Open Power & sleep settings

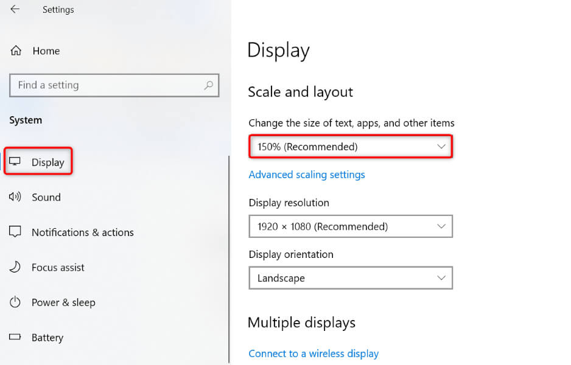[x=63, y=302]
